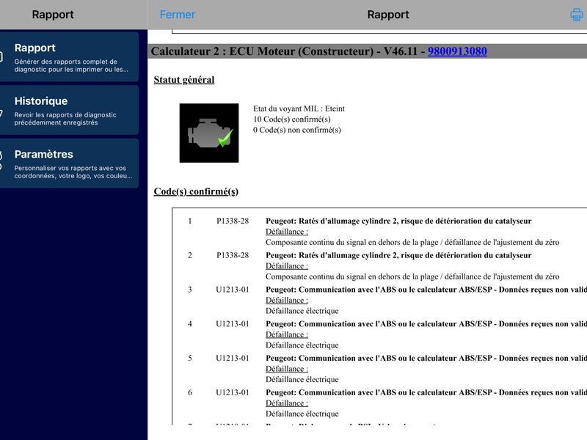Click the Statut général heading
This screenshot has height=440, width=587.
184,80
